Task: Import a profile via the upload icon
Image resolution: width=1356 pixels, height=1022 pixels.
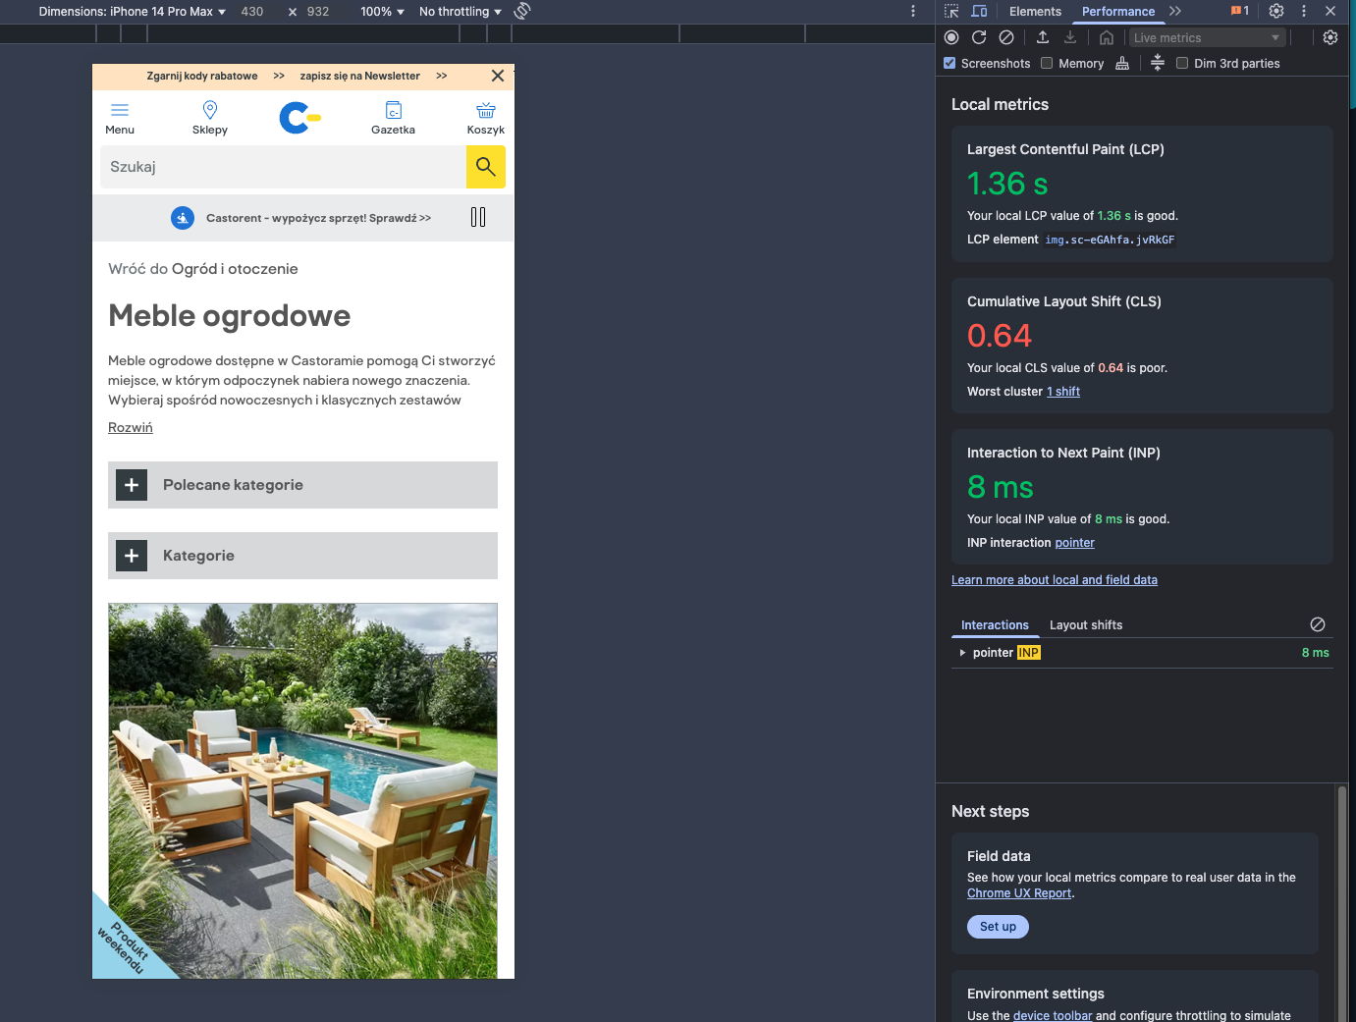Action: [1042, 36]
